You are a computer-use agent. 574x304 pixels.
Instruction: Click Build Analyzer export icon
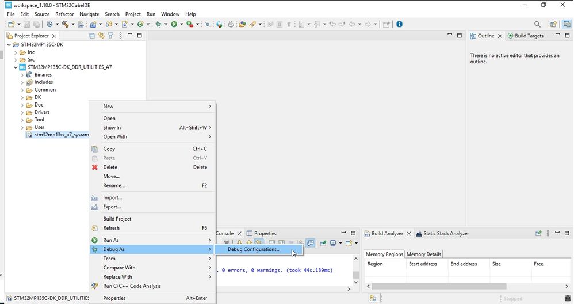(x=538, y=233)
